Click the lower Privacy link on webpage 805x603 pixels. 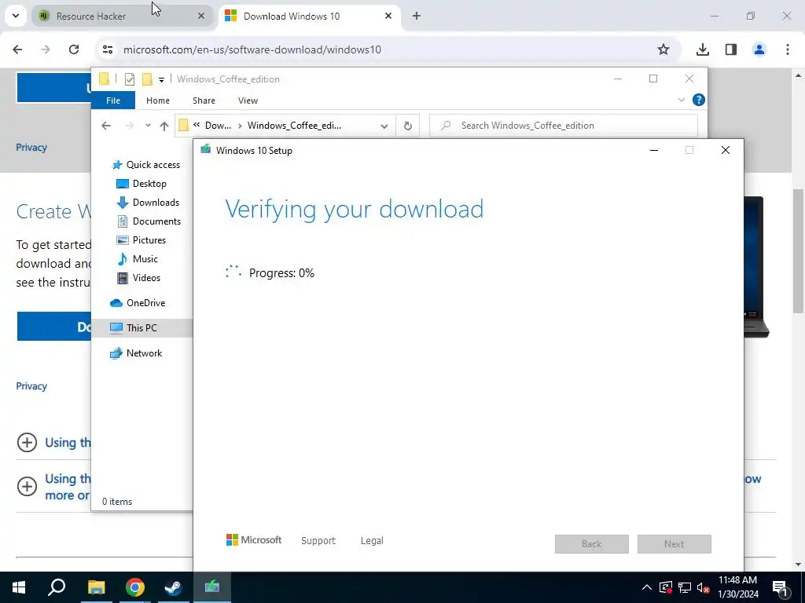(31, 386)
